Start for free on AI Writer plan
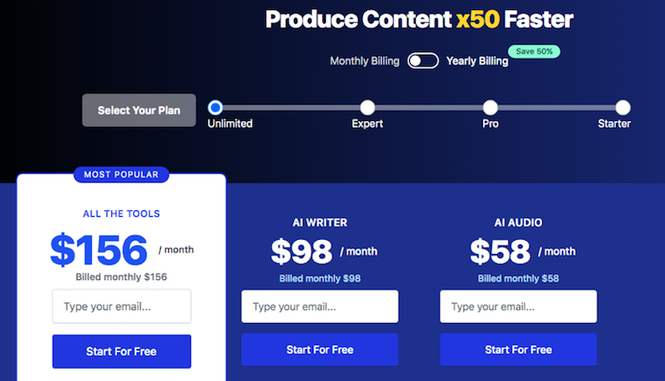Screen dimensions: 665x381 tap(320, 350)
